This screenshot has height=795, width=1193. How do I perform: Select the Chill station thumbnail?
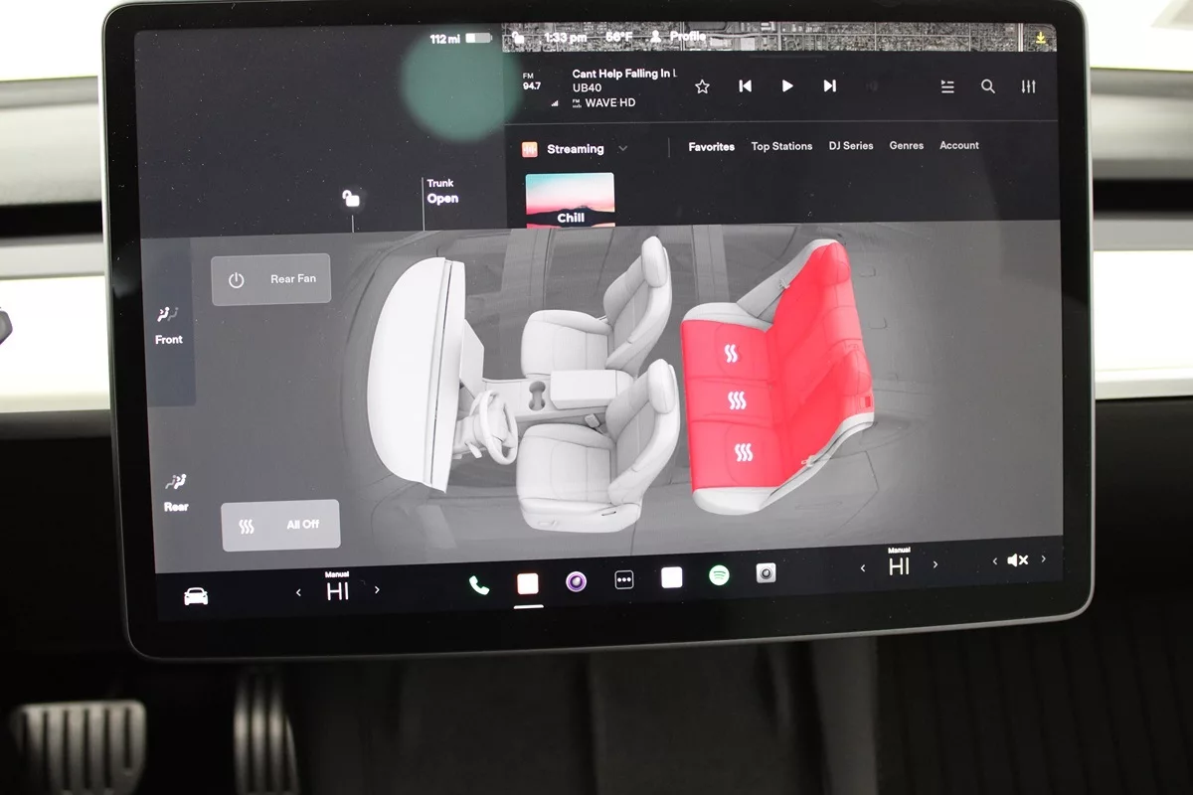[x=570, y=200]
